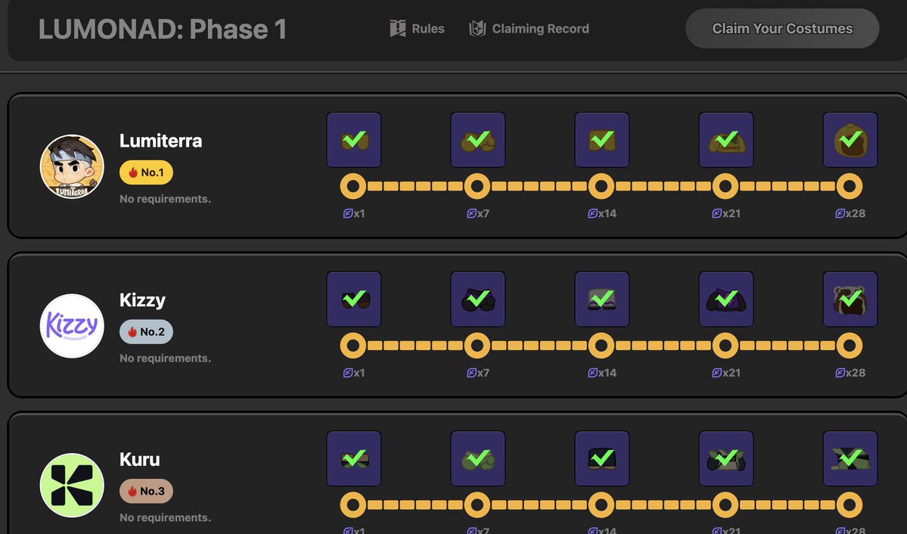Select Lumiterra x14 costume reward
The height and width of the screenshot is (534, 907).
pyautogui.click(x=601, y=140)
